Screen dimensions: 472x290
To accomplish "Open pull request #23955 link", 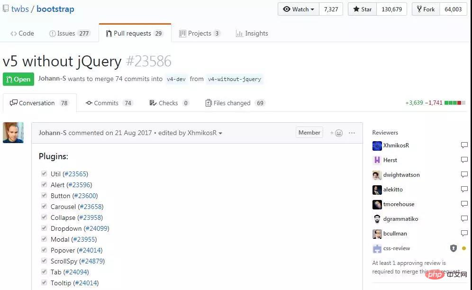I will 84,239.
